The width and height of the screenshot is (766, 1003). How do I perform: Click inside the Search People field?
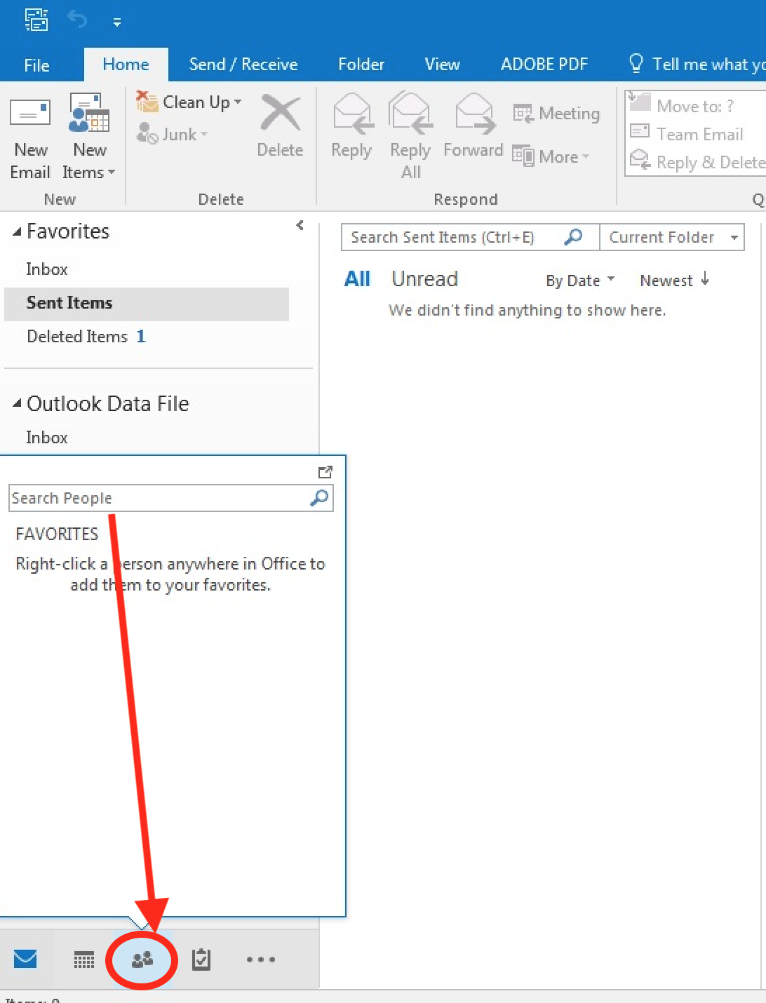coord(154,498)
